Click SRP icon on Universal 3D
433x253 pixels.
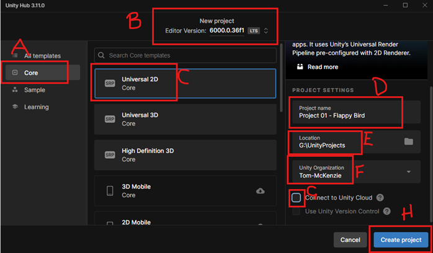click(110, 119)
